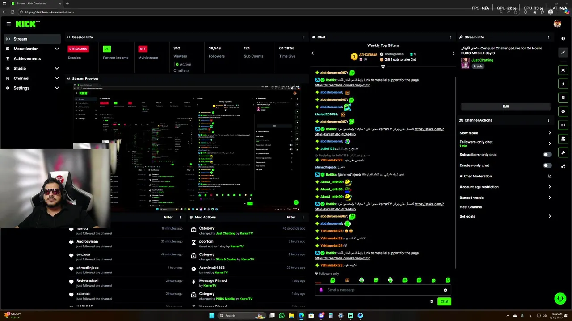
Task: Select Stream in the sidebar
Action: point(32,39)
